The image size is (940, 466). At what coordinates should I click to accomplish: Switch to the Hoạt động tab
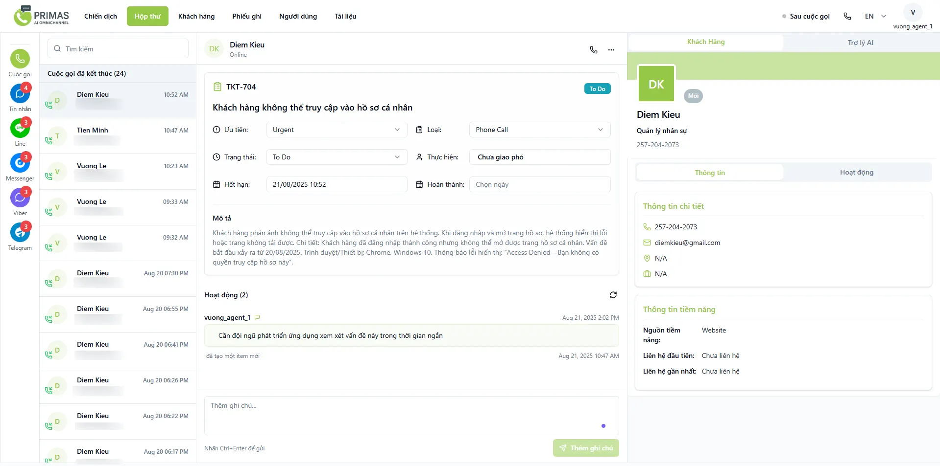pos(856,173)
